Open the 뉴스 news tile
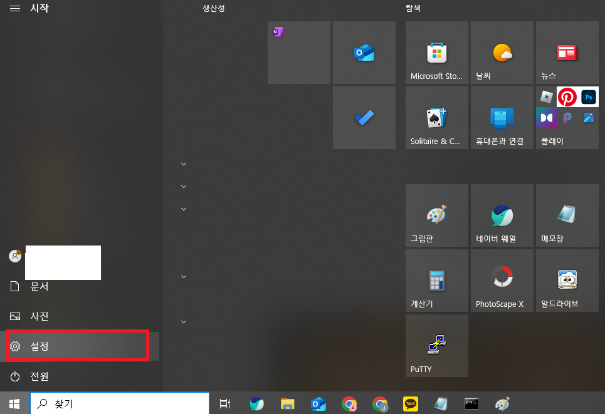Screen dimensions: 605x414 coord(567,53)
